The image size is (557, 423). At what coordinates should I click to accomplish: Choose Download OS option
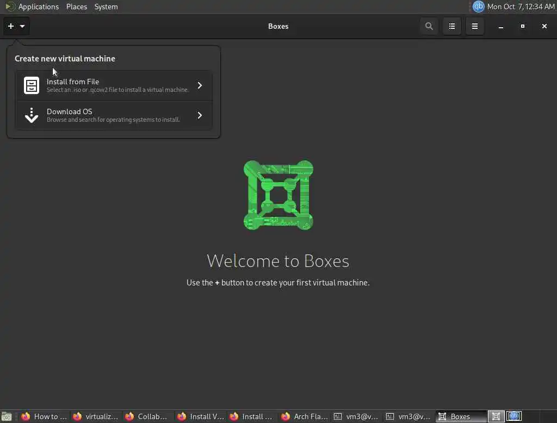(x=114, y=115)
